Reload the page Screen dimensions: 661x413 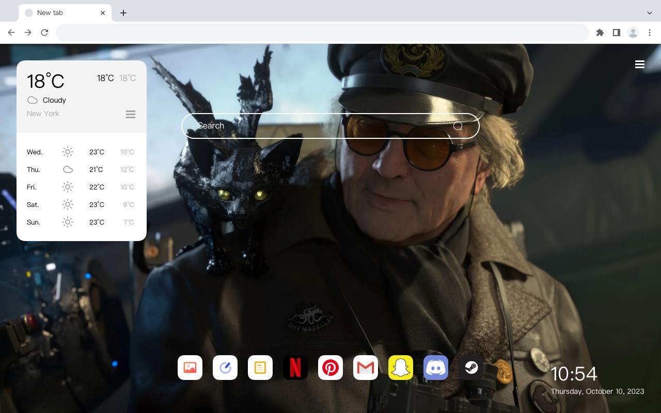[x=44, y=33]
